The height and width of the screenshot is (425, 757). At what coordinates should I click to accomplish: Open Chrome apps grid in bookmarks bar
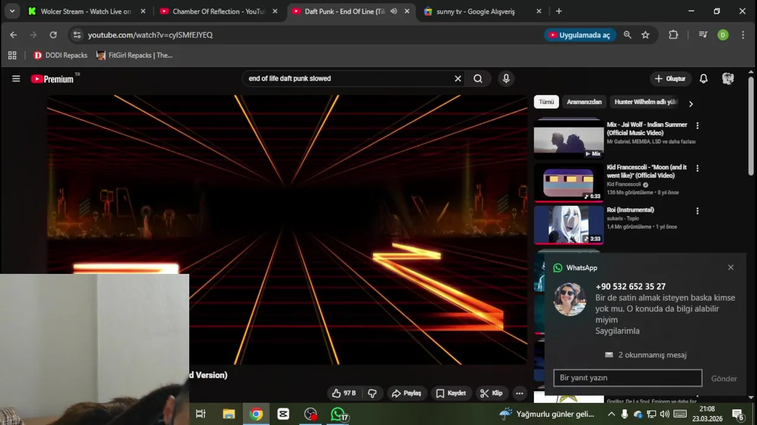[12, 55]
